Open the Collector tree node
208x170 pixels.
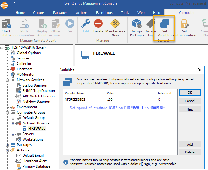pyautogui.click(x=24, y=64)
